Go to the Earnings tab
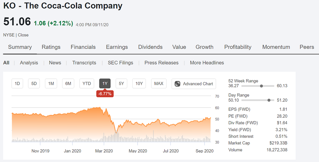The image size is (319, 162). pos(117,47)
